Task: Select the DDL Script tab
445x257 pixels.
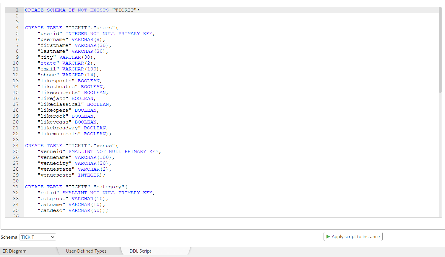Action: tap(140, 251)
